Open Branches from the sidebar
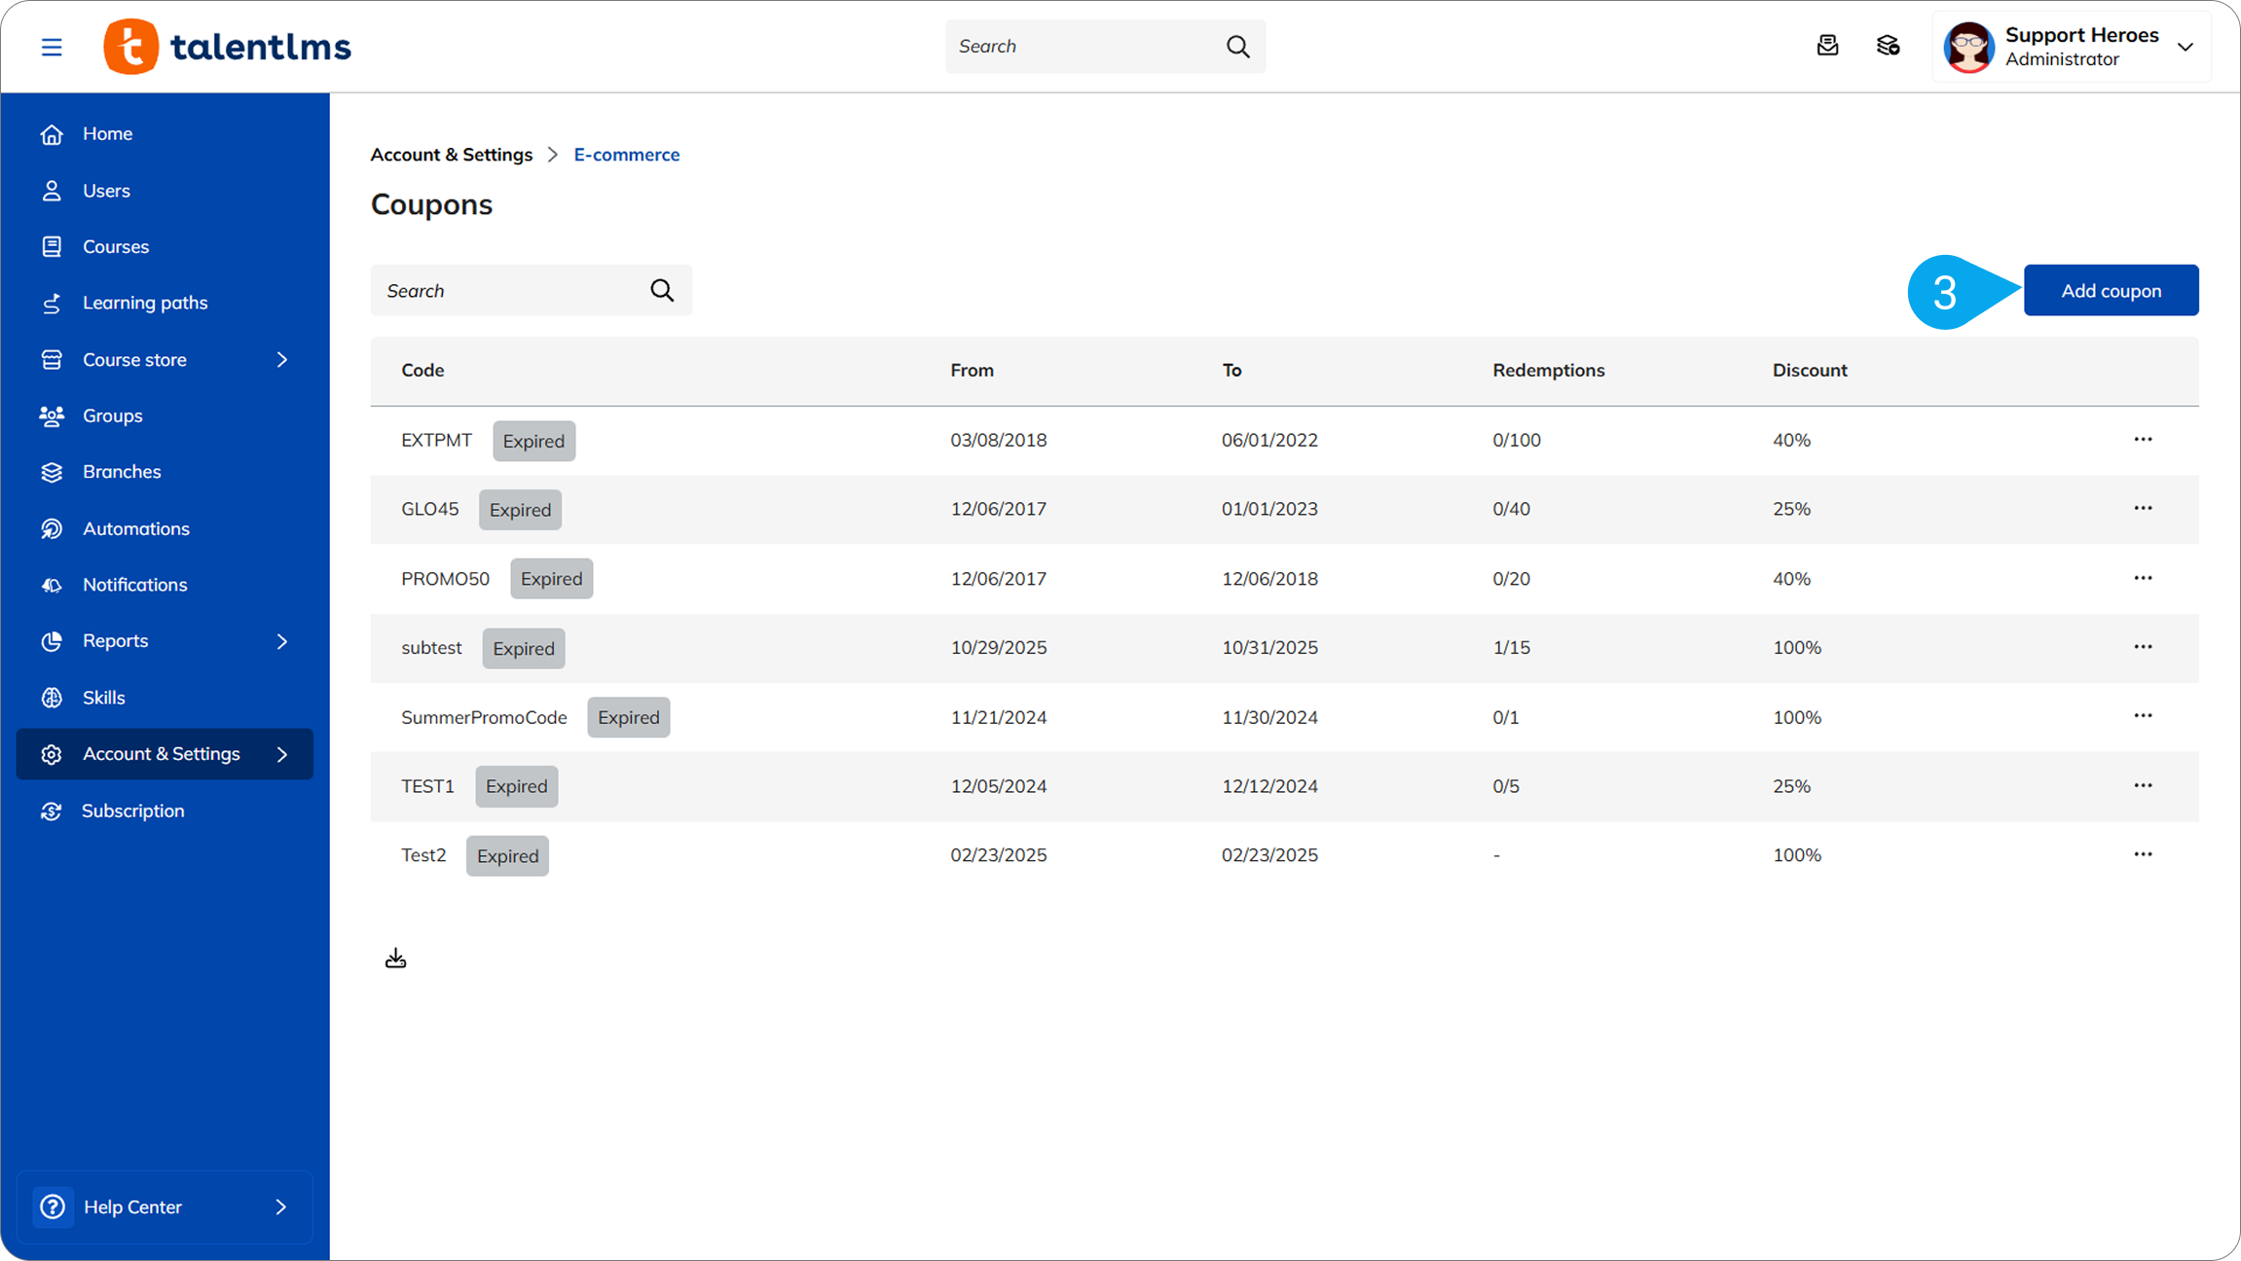 point(122,472)
